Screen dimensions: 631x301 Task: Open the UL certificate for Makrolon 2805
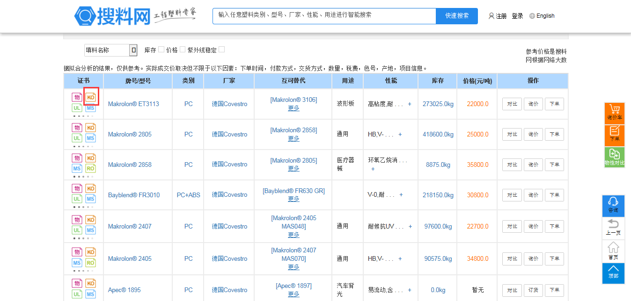point(77,138)
